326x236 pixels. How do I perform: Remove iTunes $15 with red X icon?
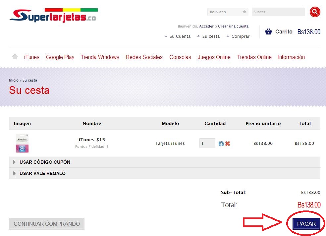coord(228,144)
